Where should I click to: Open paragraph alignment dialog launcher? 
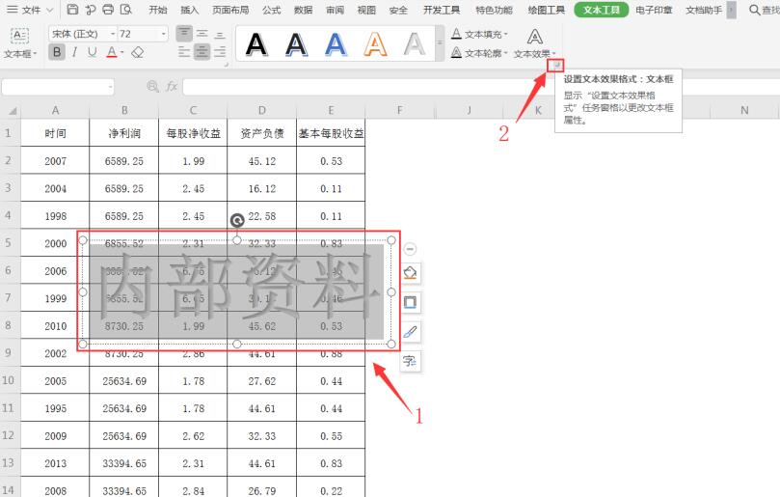coord(226,65)
